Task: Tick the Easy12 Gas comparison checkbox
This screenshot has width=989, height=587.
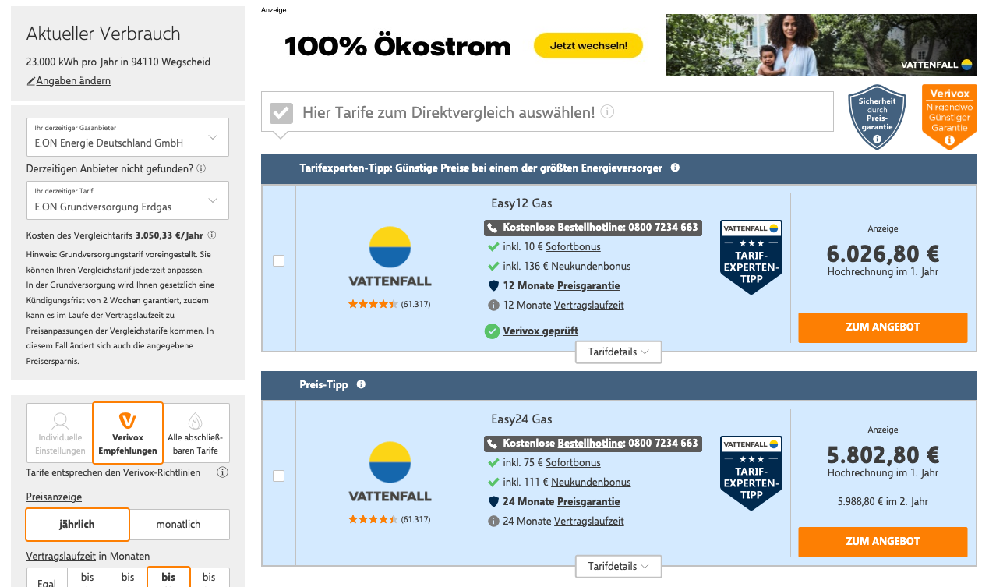Action: pos(278,261)
